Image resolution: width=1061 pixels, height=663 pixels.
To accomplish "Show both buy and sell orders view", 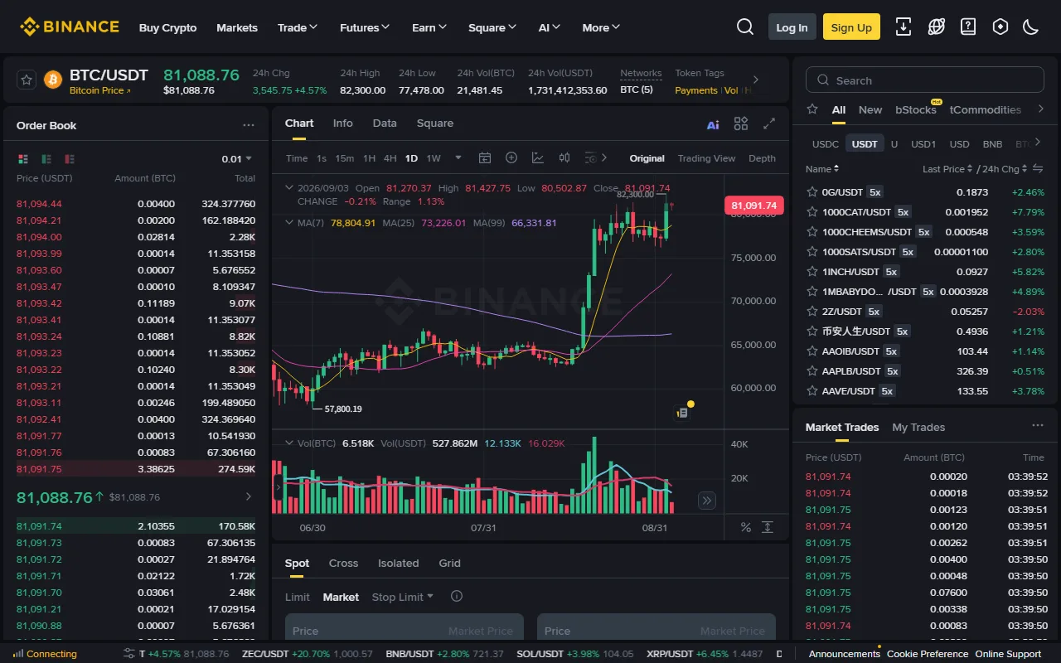I will point(23,158).
